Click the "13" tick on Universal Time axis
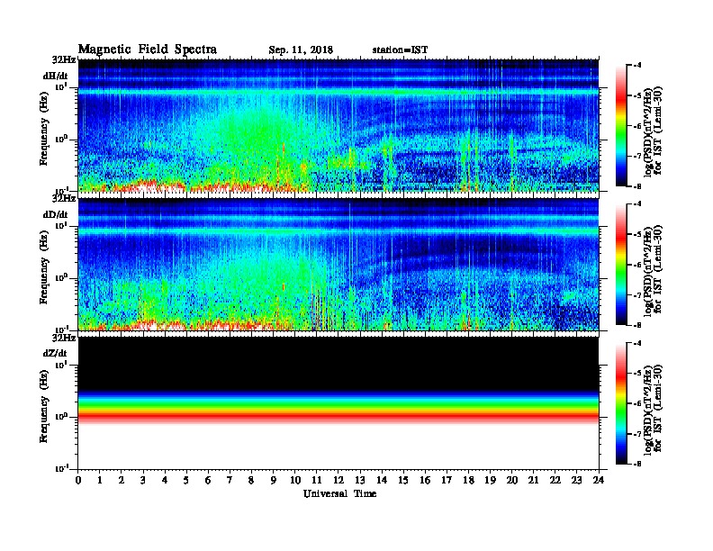This screenshot has height=551, width=713. 360,481
